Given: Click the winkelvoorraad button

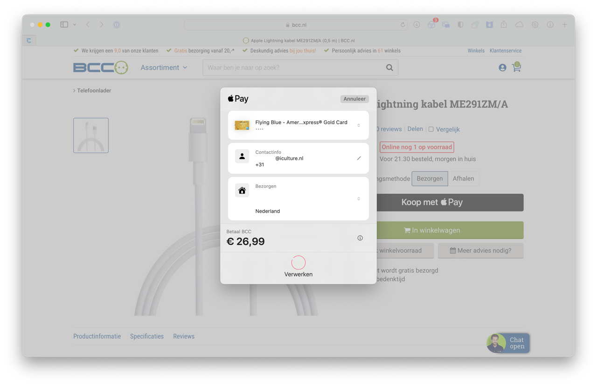Looking at the screenshot, I should coord(405,251).
